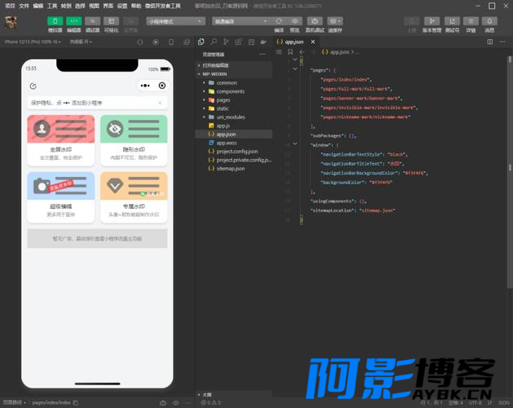Close the app.json editor tab
The image size is (513, 408).
pos(313,42)
